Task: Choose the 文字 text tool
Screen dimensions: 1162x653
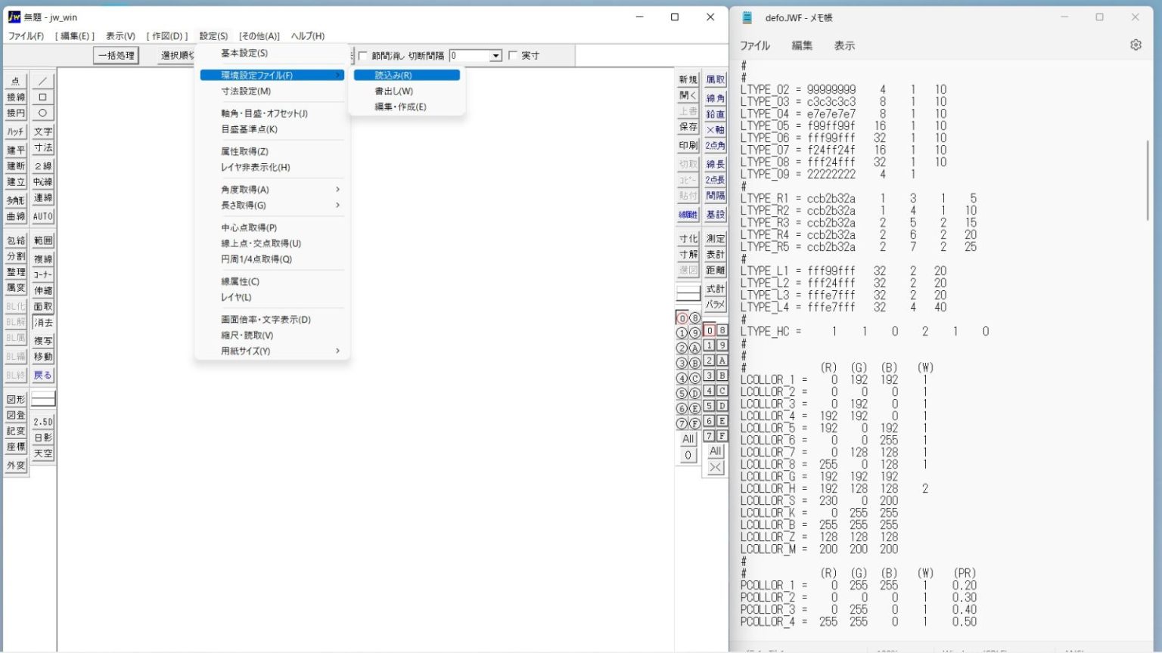Action: 43,132
